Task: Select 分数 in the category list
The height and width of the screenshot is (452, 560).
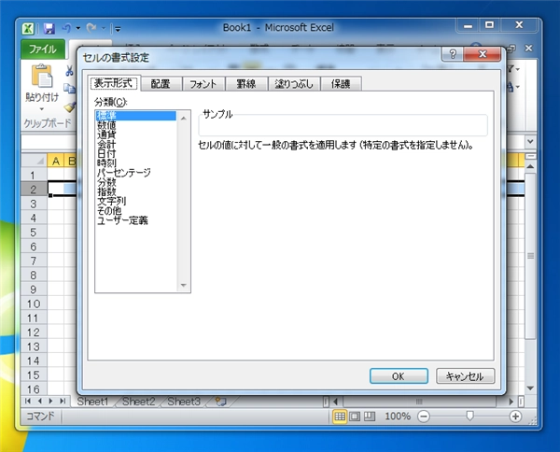Action: [x=135, y=182]
